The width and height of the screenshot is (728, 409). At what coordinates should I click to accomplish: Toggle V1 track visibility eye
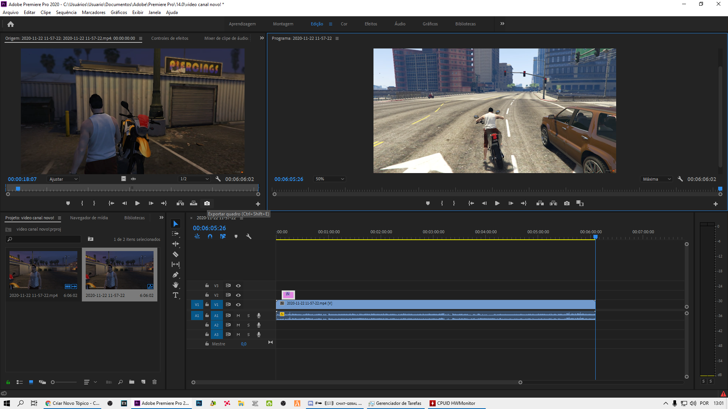pos(238,304)
